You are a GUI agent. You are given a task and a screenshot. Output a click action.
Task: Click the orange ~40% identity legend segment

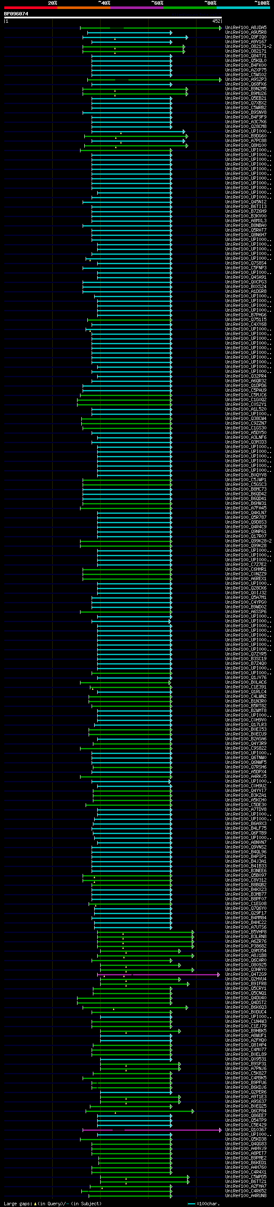pos(84,8)
